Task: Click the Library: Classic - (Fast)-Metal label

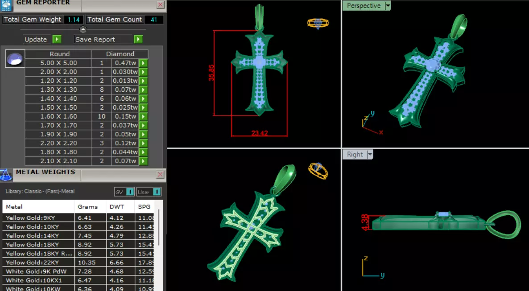Action: 40,192
